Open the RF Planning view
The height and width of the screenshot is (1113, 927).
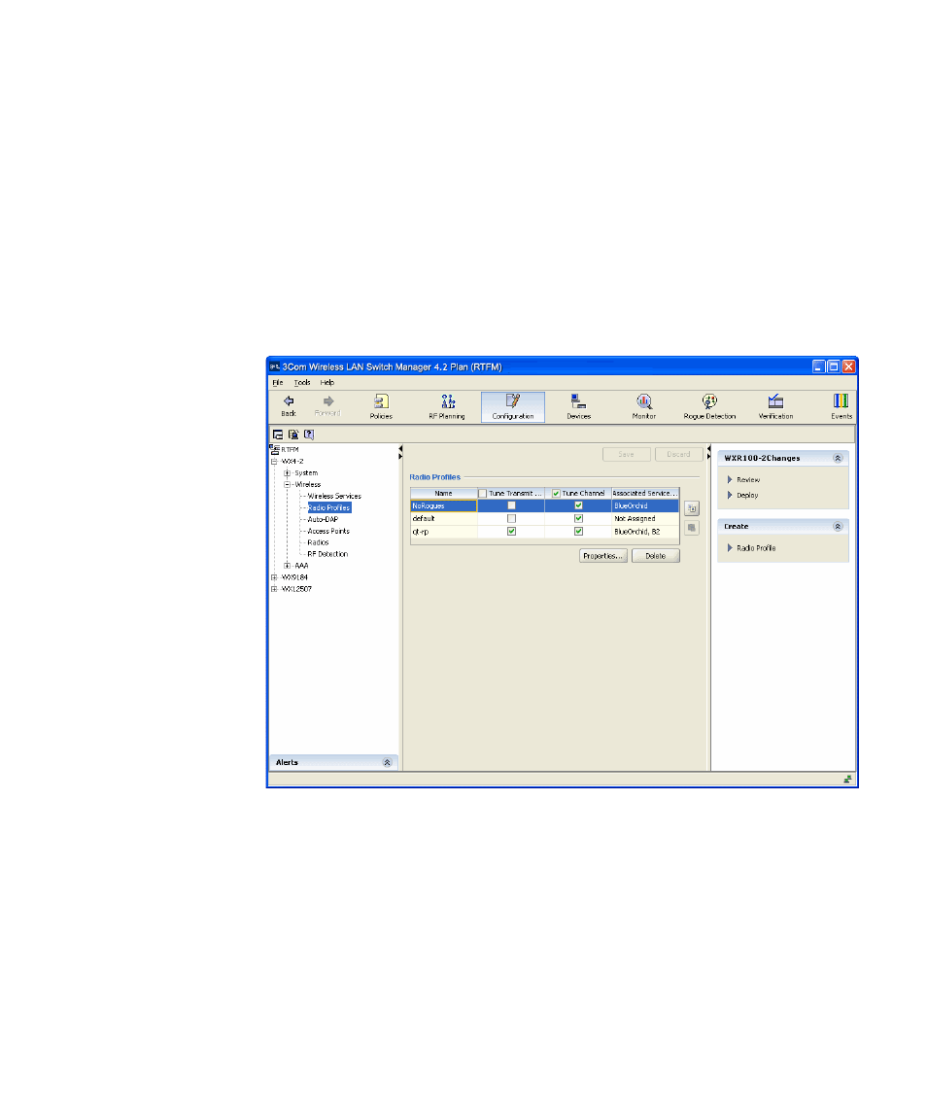click(x=447, y=406)
